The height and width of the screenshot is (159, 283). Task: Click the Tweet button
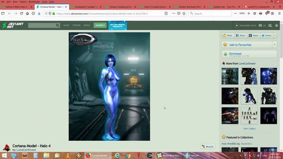[267, 35]
